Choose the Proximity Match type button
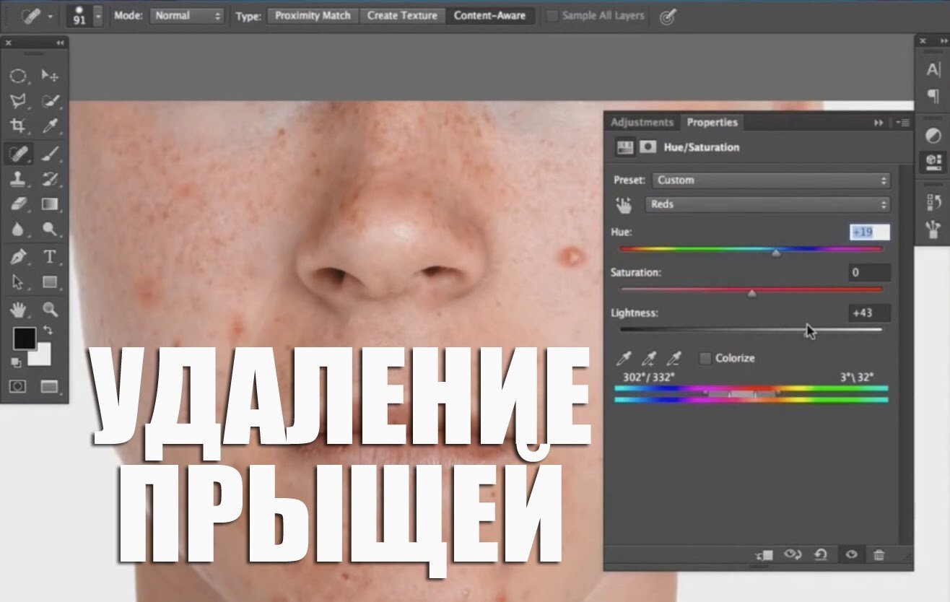Image resolution: width=950 pixels, height=602 pixels. click(x=313, y=15)
